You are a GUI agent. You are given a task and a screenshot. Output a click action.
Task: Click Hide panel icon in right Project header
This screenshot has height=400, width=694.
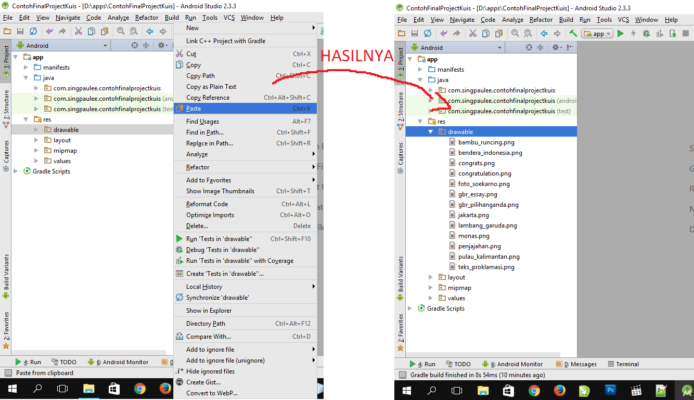pyautogui.click(x=571, y=47)
